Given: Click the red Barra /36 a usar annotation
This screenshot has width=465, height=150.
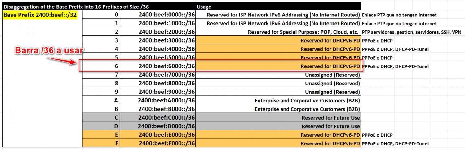Looking at the screenshot, I should (50, 51).
